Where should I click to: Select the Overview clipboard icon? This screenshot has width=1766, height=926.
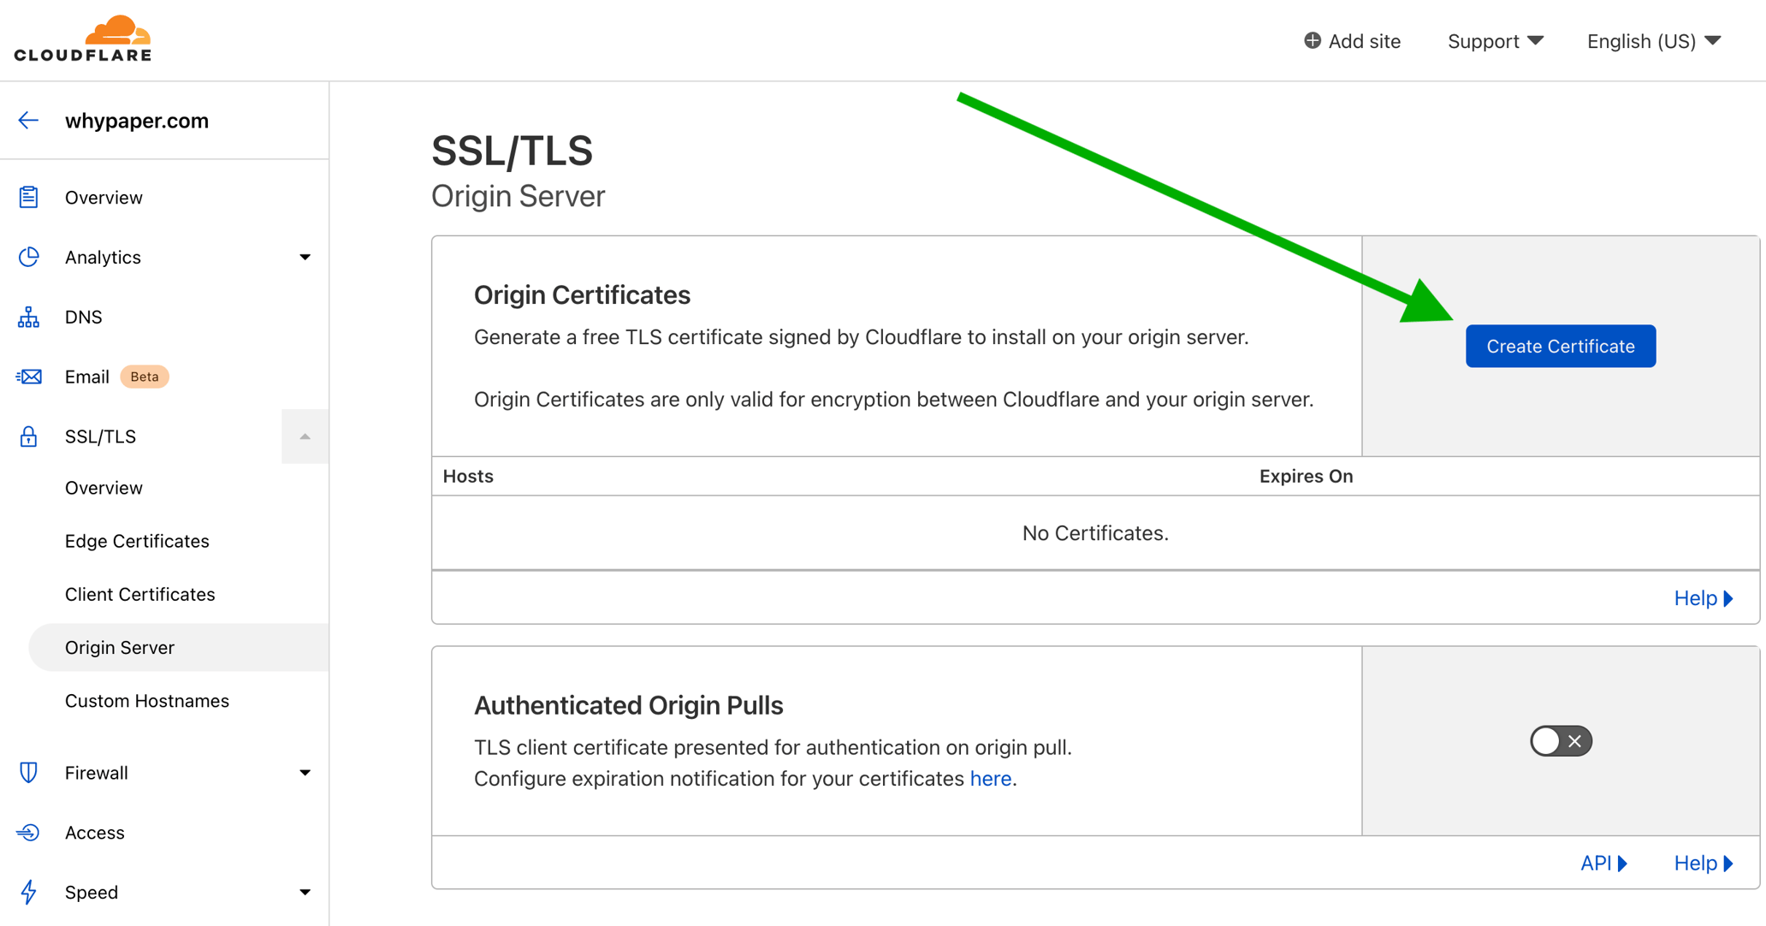pos(28,197)
